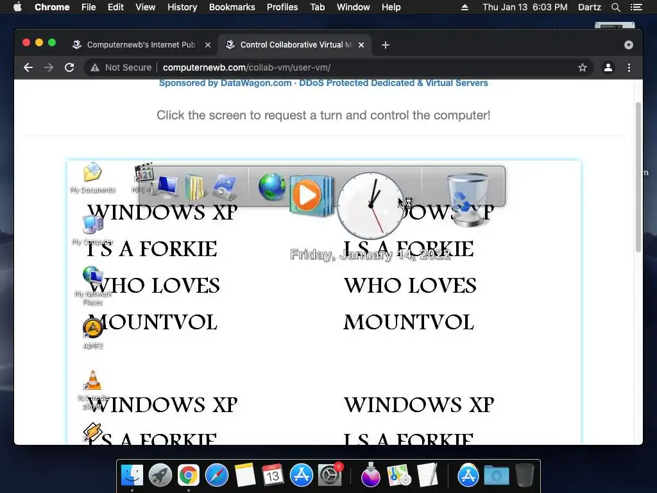Screen dimensions: 657x493
Task: Open Finder from the macOS Dock
Action: (x=132, y=476)
